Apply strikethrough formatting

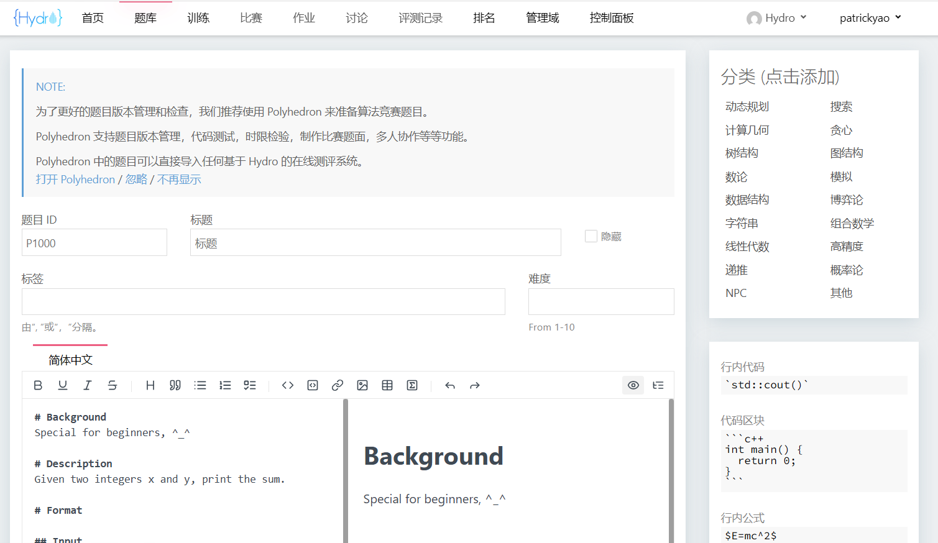tap(113, 385)
